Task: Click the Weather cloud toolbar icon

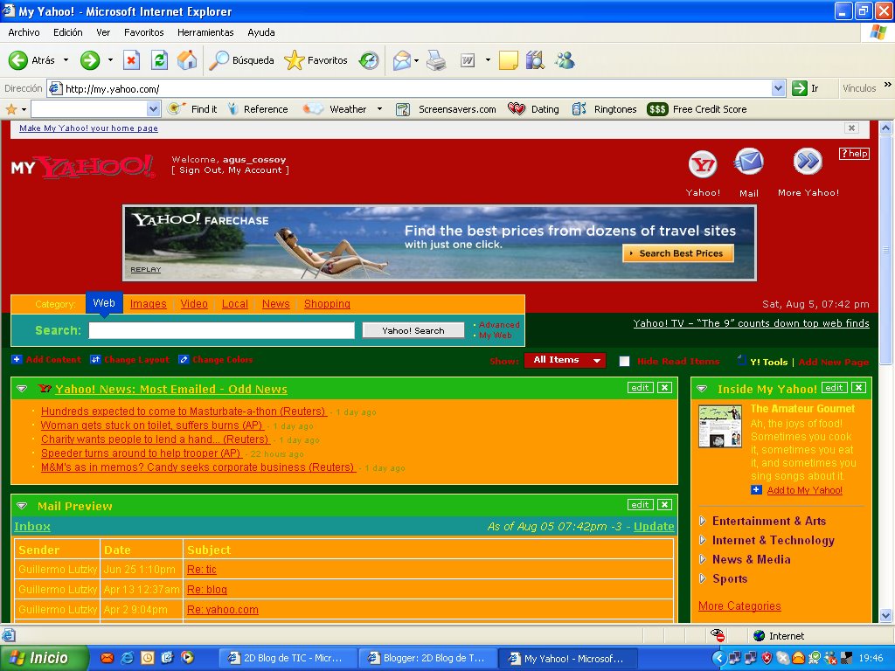Action: coord(313,109)
